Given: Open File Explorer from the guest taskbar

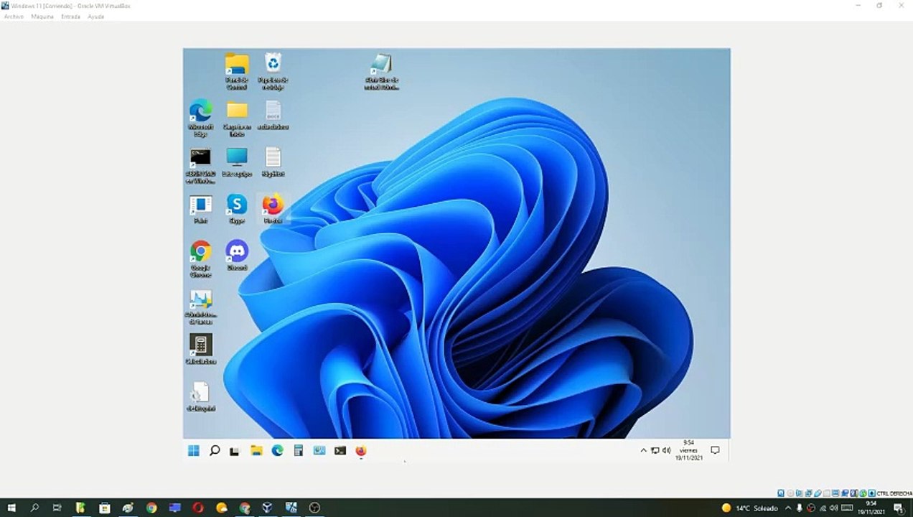Looking at the screenshot, I should point(256,450).
